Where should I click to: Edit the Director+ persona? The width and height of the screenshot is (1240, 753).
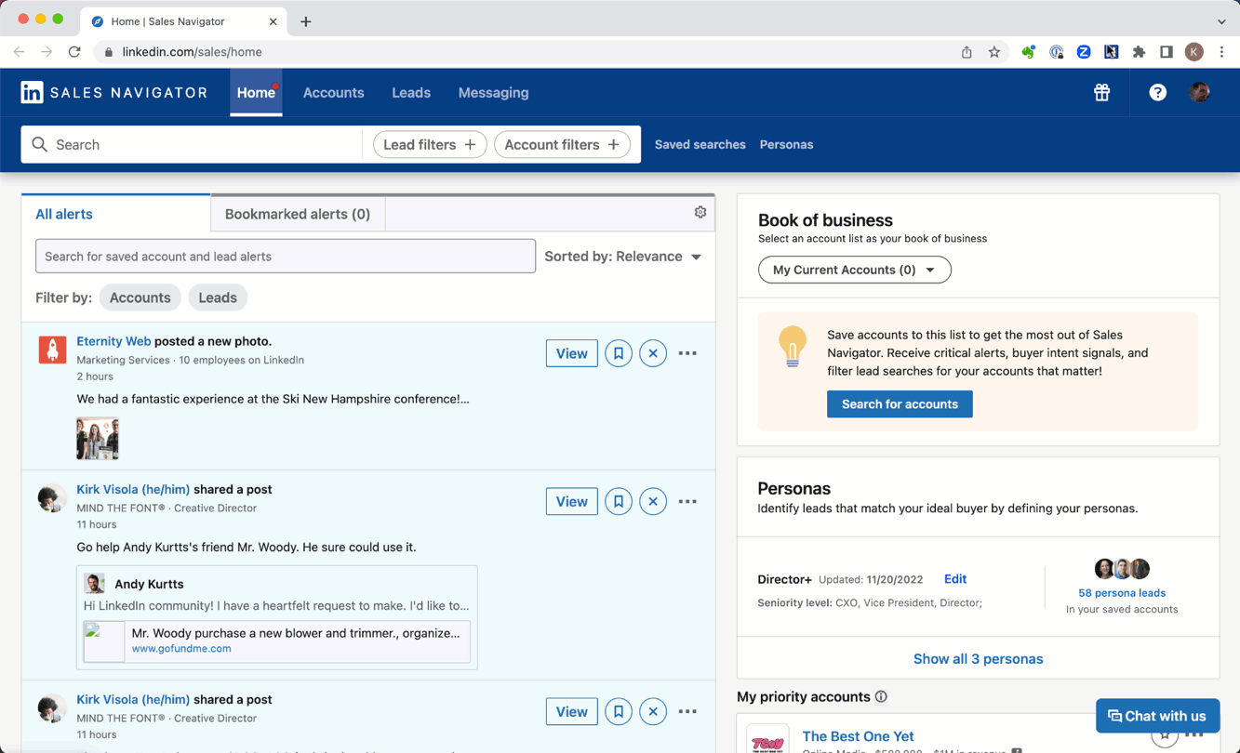click(x=955, y=578)
